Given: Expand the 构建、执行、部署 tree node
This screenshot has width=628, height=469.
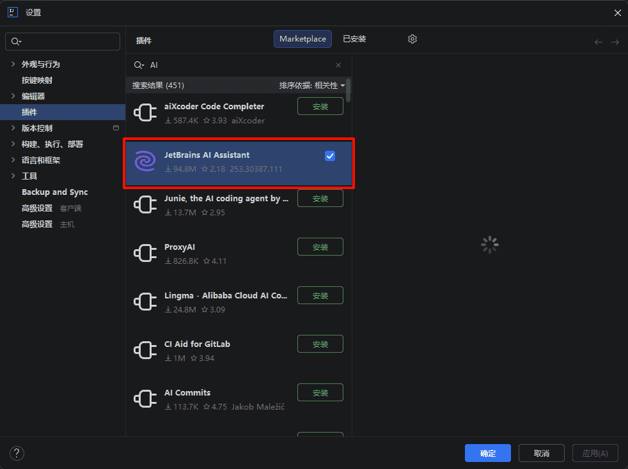Looking at the screenshot, I should [x=13, y=144].
